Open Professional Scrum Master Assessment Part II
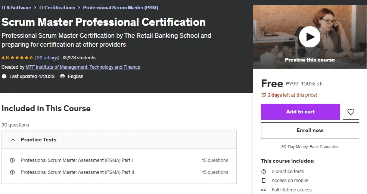The height and width of the screenshot is (194, 367). coord(77,172)
